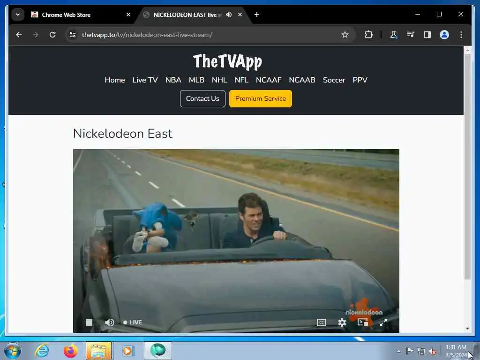The width and height of the screenshot is (480, 360).
Task: Close the Chrome Web Store tab
Action: (128, 15)
